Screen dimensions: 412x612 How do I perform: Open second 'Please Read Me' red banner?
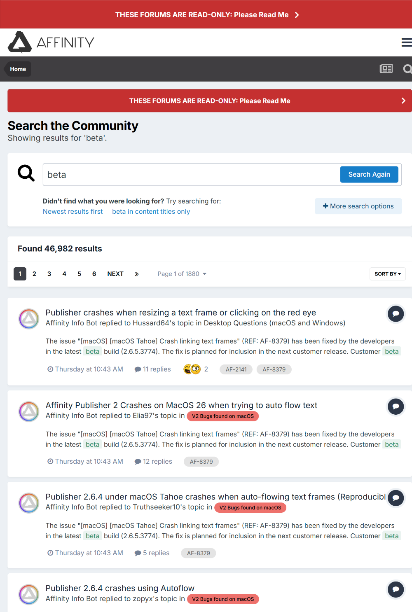[x=210, y=100]
